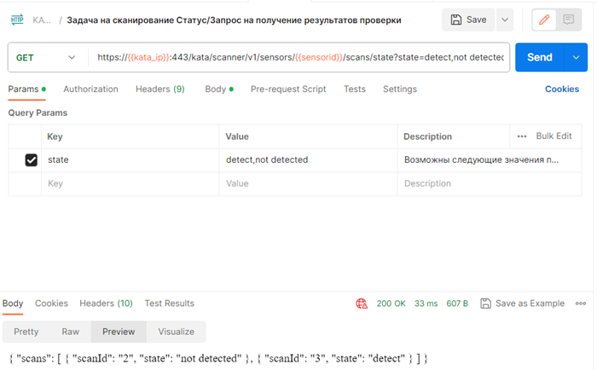The height and width of the screenshot is (370, 597).
Task: Click the request URL field
Action: click(298, 57)
